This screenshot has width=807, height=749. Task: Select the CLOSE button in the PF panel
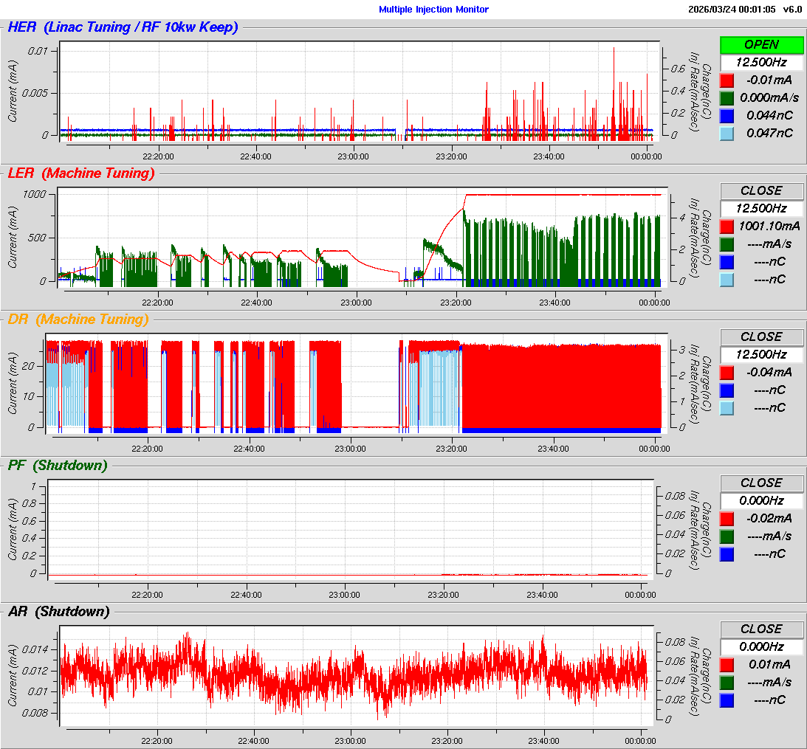(761, 483)
